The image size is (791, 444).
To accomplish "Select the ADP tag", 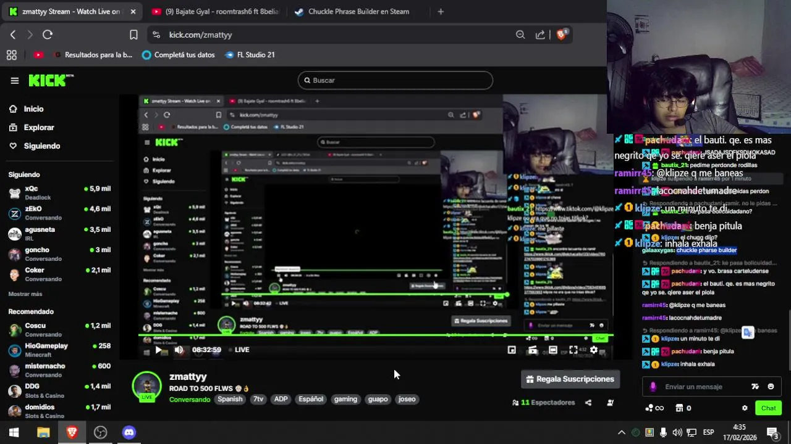I will pyautogui.click(x=281, y=399).
